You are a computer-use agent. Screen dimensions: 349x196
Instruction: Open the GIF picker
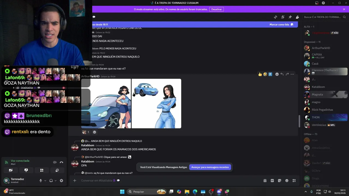click(x=272, y=180)
